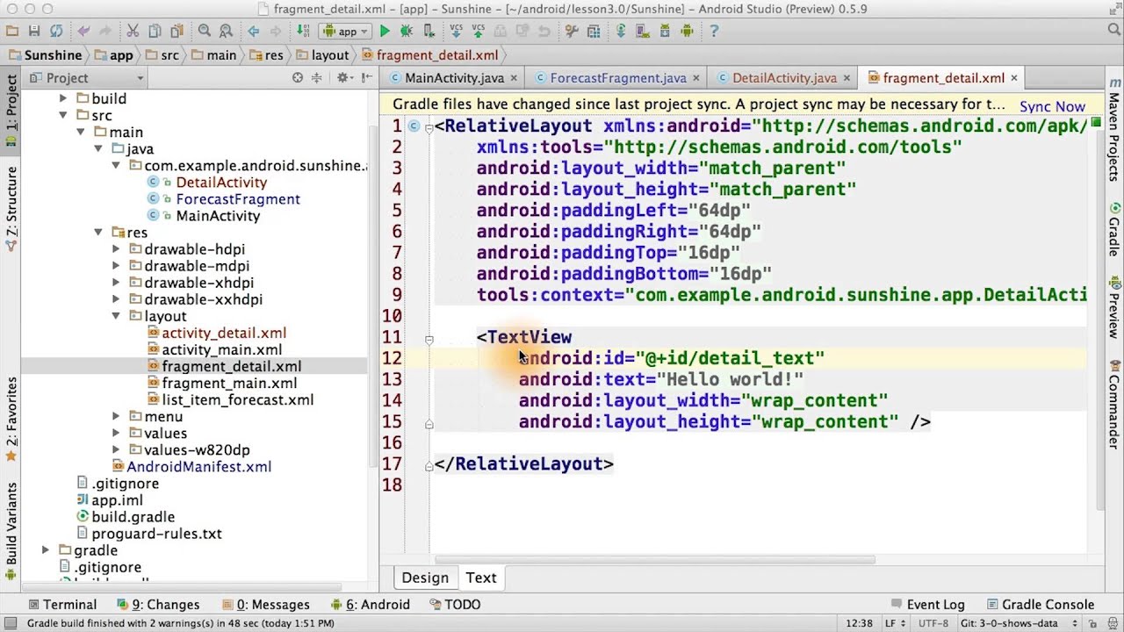
Task: Click the Make Project icon
Action: [303, 31]
